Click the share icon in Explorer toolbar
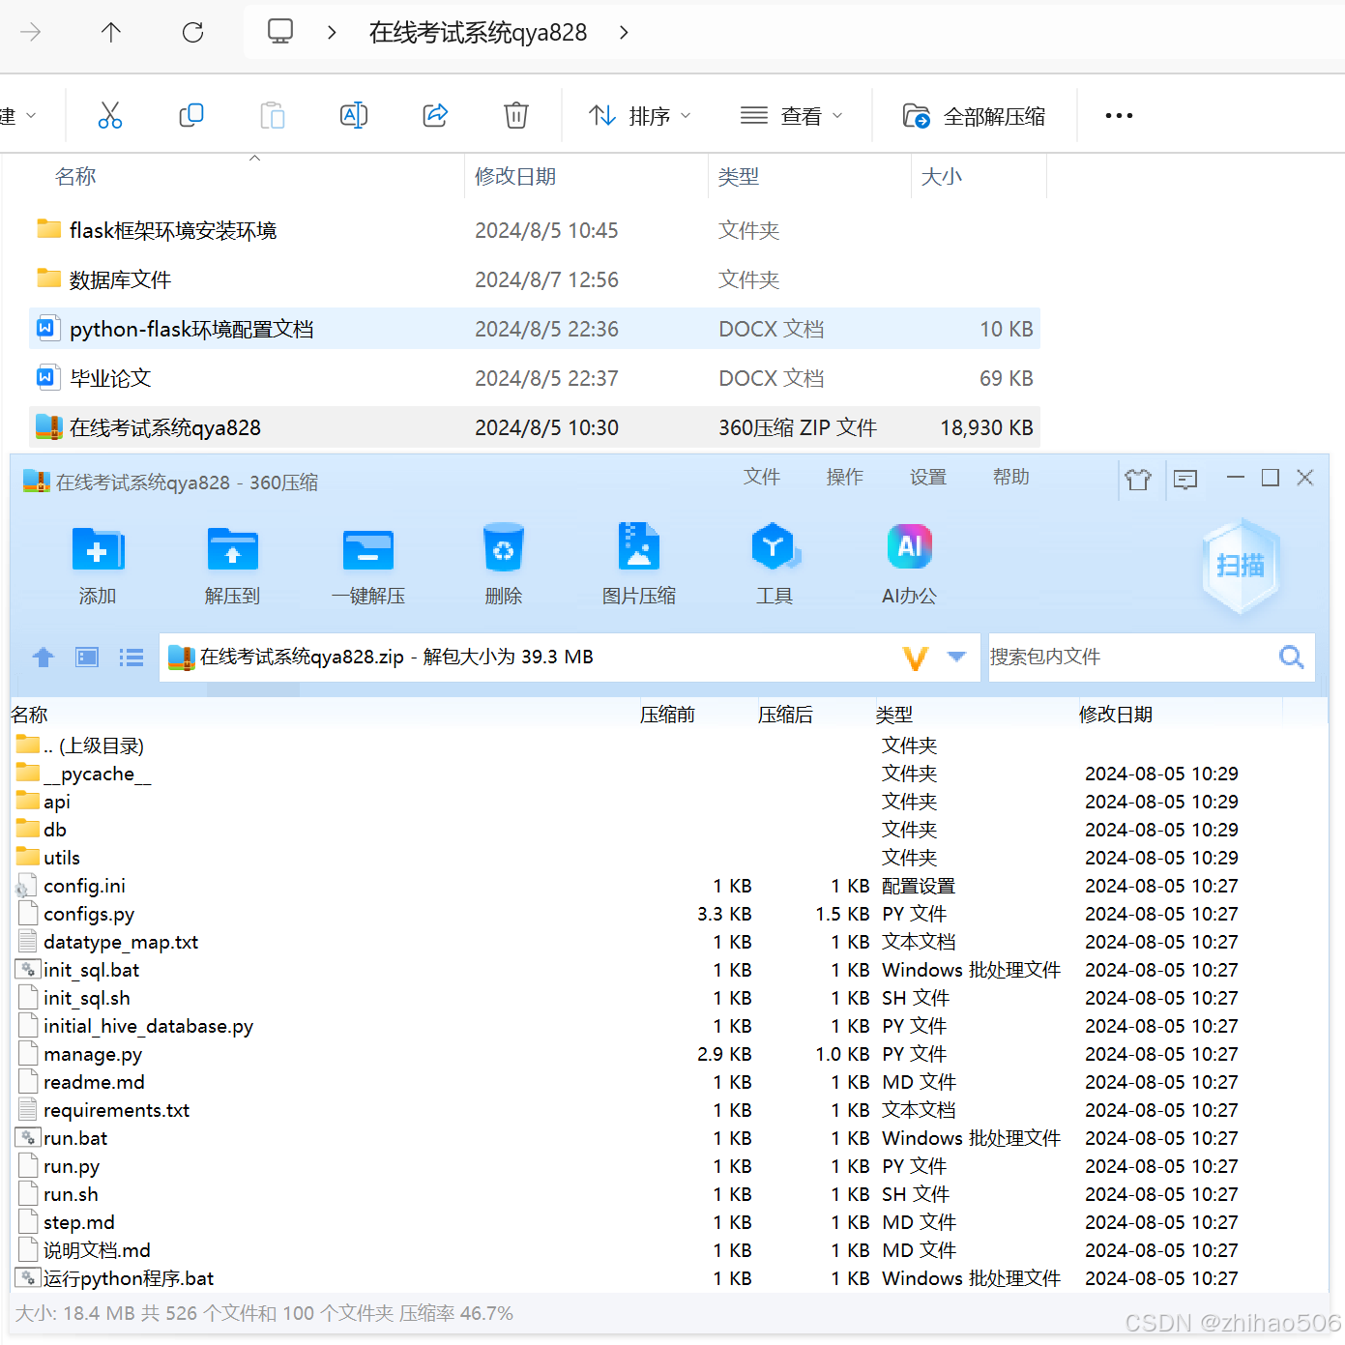The image size is (1345, 1345). coord(434,115)
